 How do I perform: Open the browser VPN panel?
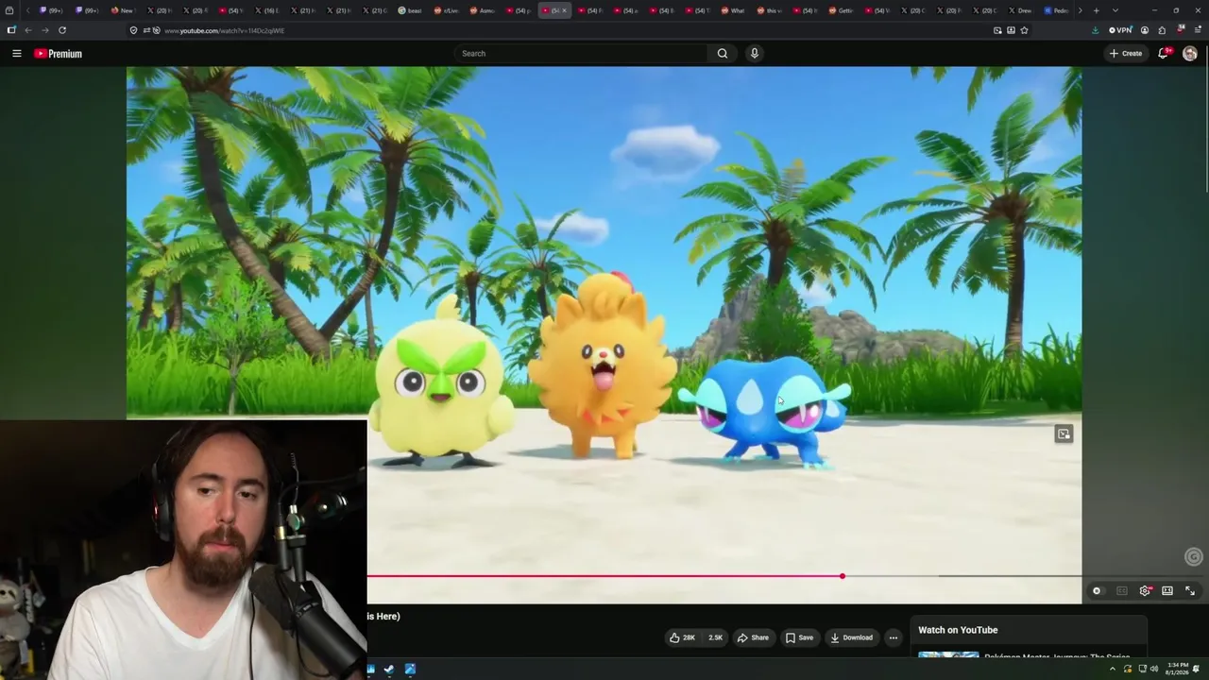1120,30
